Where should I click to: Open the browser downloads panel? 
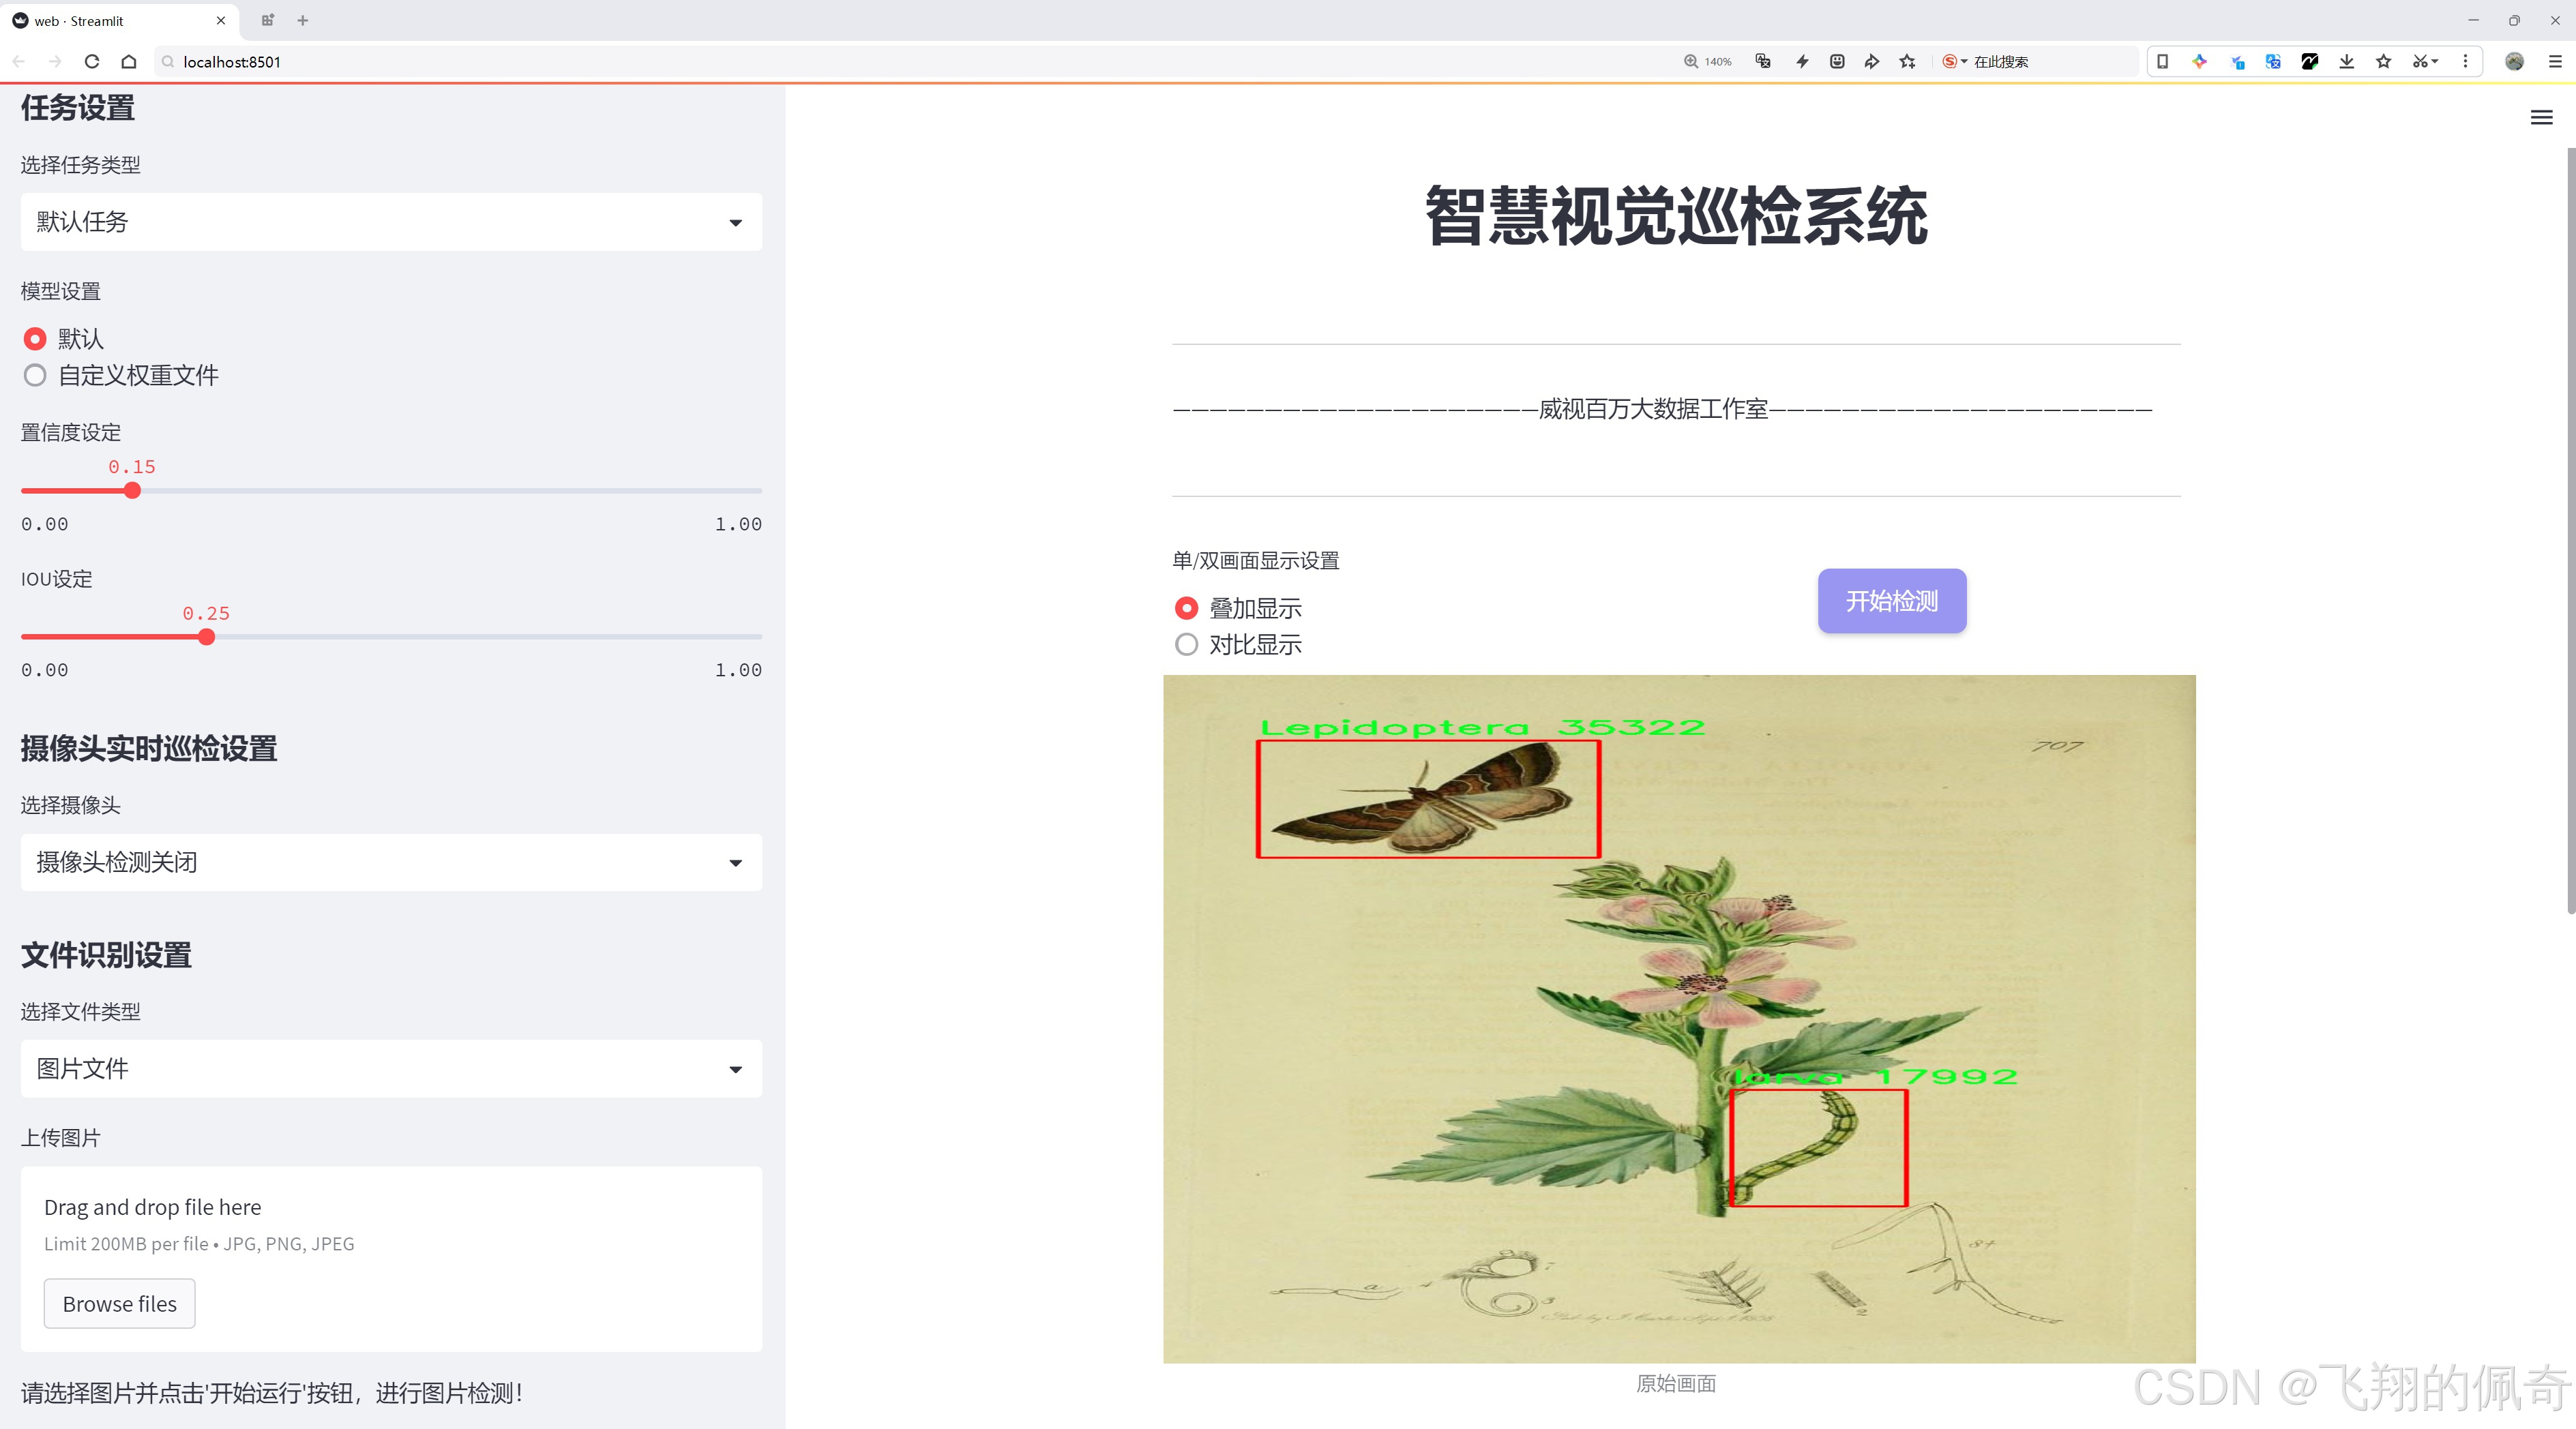click(x=2347, y=62)
